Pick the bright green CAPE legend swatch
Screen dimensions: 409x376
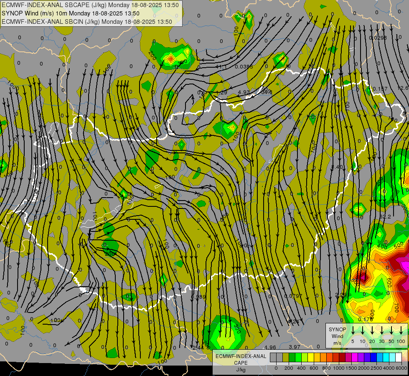[x=298, y=357]
